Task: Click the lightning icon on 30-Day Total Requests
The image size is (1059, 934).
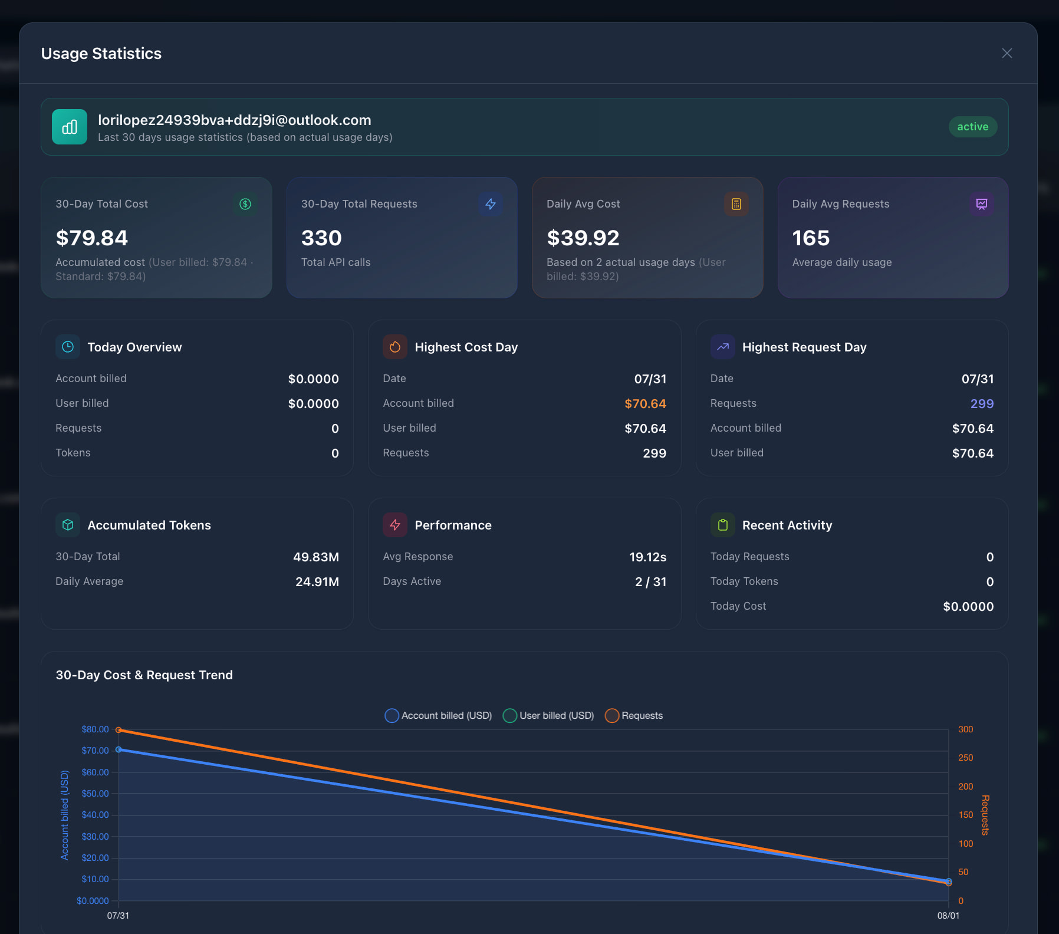Action: point(491,204)
